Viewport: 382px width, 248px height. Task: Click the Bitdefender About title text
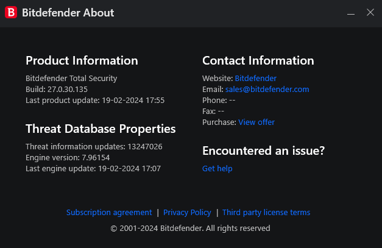tap(68, 12)
